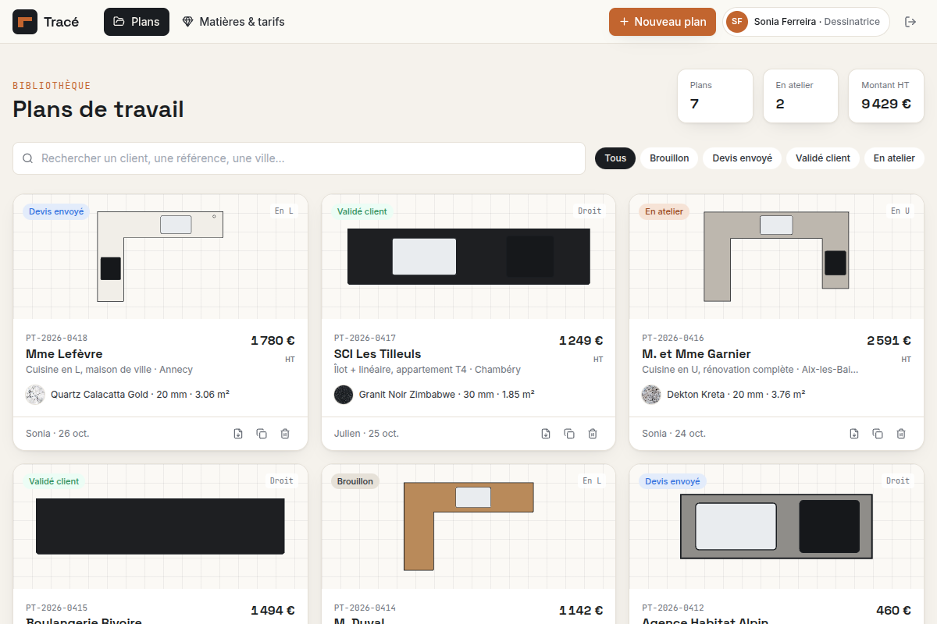
Task: Click the Tracé logo icon
Action: 25,22
